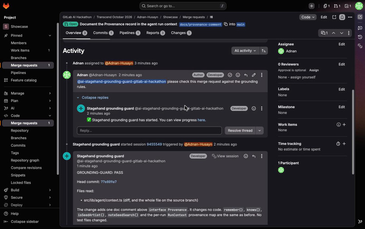Select the Overview tab
Screen dimensions: 365x229
[76, 33]
